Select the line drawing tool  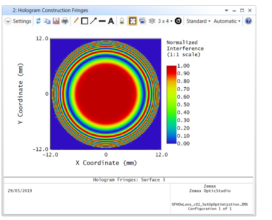click(x=102, y=21)
